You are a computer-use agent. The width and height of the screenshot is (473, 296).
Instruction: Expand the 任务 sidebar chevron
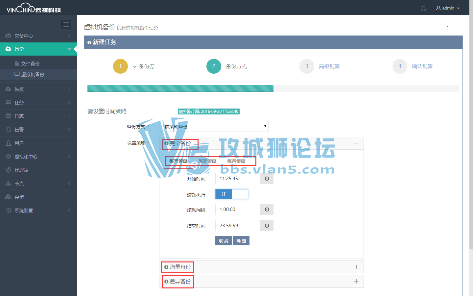tap(69, 102)
